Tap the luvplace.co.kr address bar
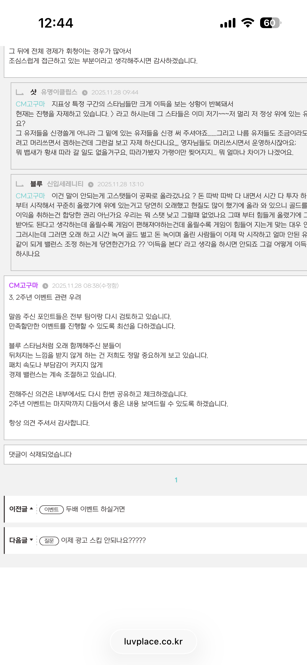This screenshot has height=665, width=307. click(x=153, y=641)
